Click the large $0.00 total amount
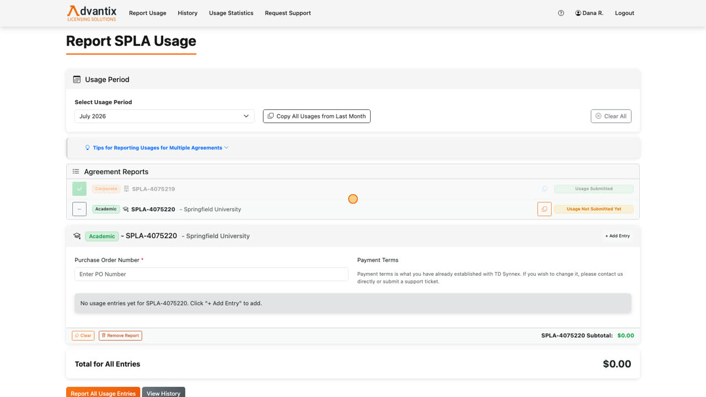Viewport: 706px width, 397px height. click(x=617, y=364)
